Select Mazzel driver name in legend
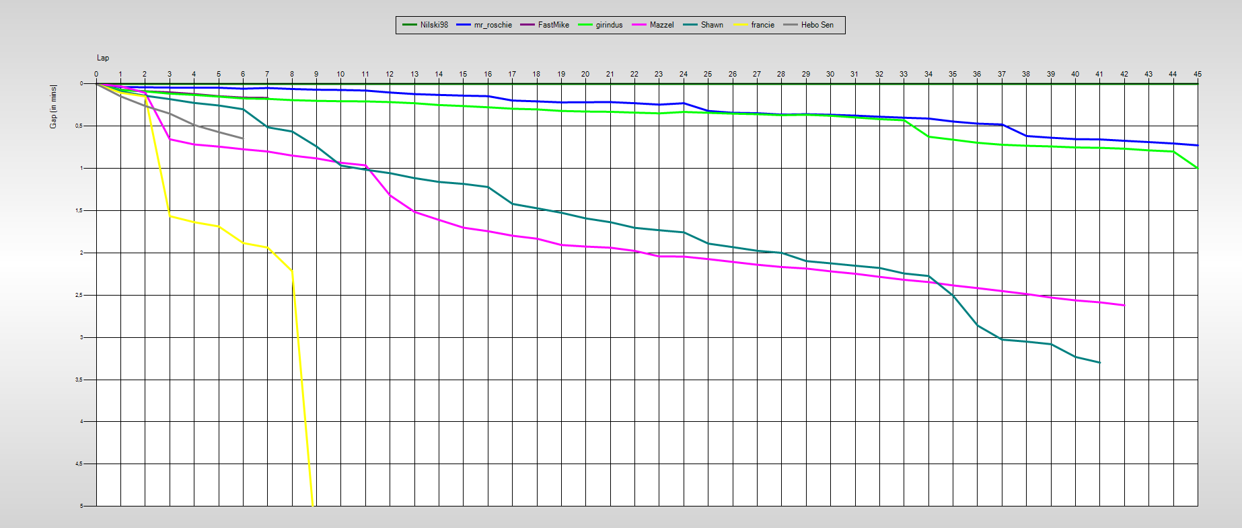The height and width of the screenshot is (528, 1242). pos(661,25)
